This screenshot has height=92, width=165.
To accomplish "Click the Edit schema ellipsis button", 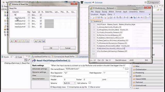I will [90, 83].
